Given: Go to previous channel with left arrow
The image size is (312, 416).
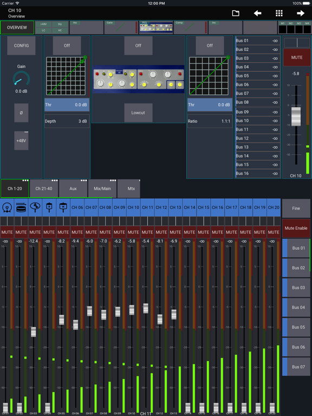Looking at the screenshot, I should 257,13.
